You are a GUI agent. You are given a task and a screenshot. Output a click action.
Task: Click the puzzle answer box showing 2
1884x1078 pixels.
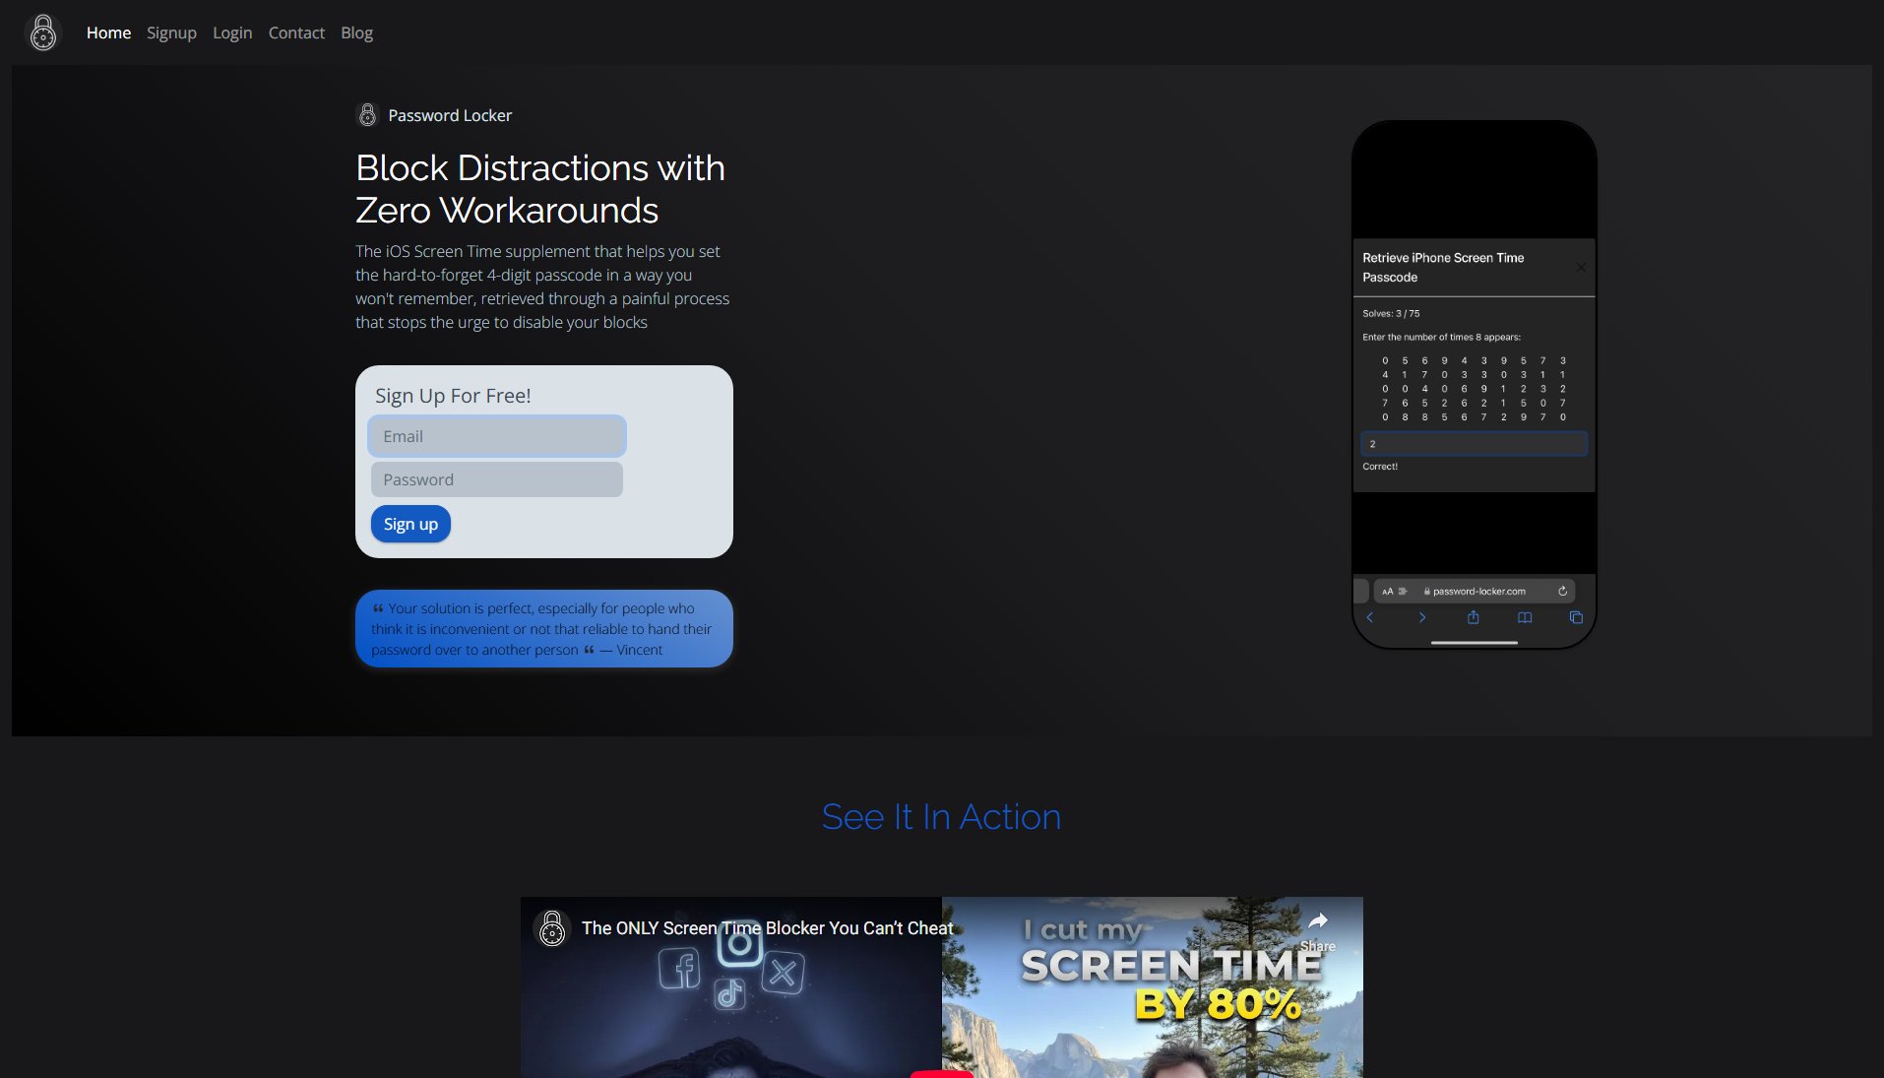(x=1474, y=443)
